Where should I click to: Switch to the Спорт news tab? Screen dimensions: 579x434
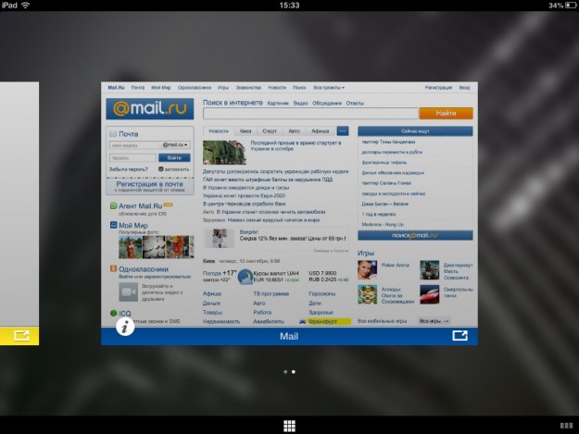tap(271, 131)
